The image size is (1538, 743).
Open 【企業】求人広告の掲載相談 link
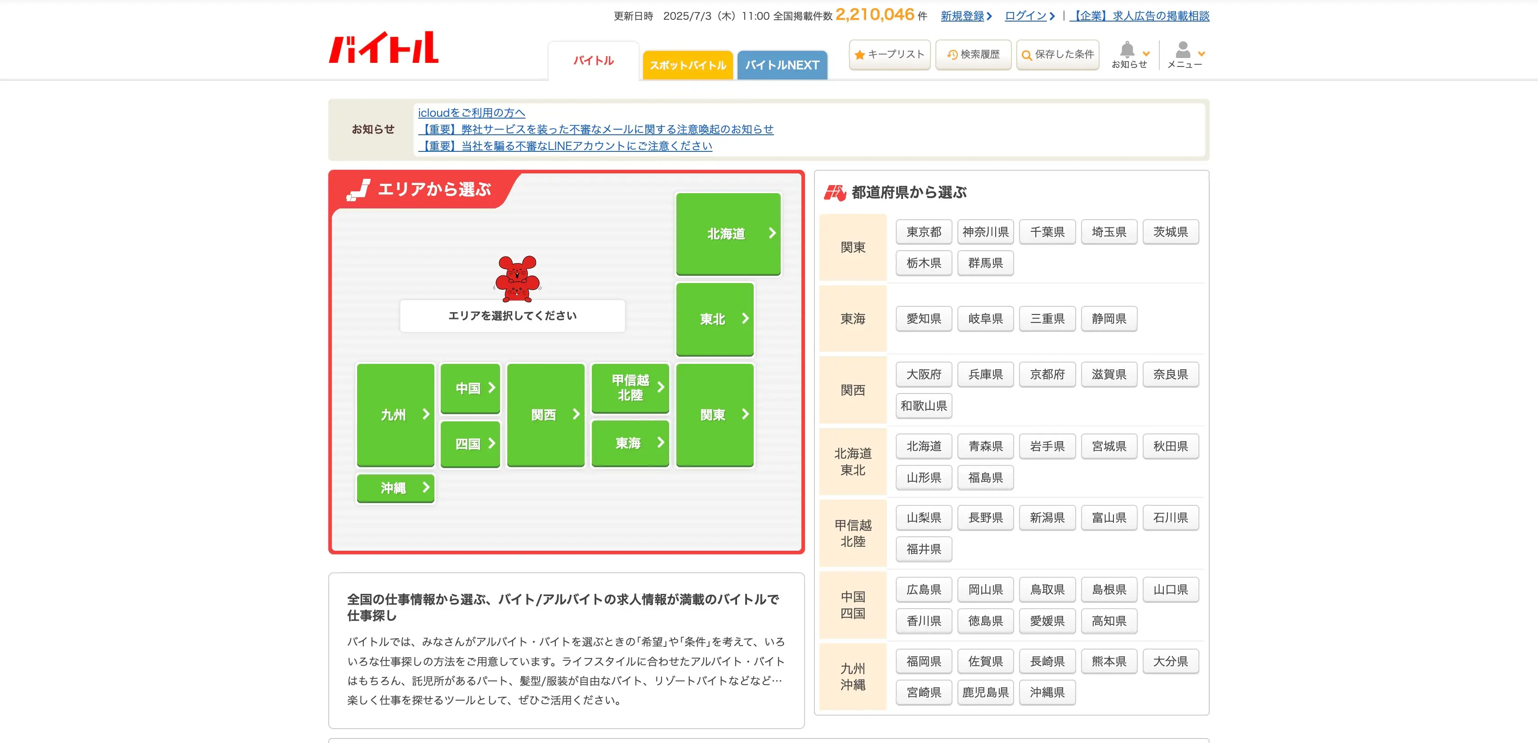[1139, 16]
